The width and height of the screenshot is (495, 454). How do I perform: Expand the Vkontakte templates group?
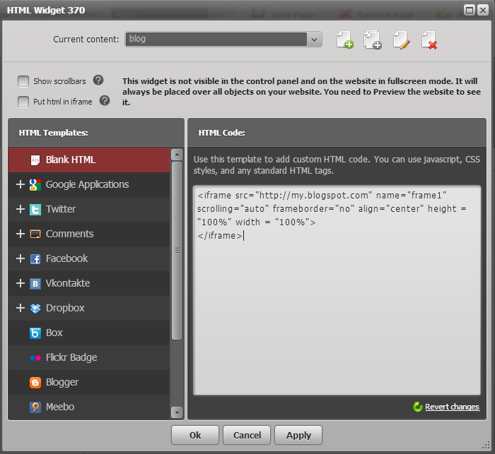[21, 283]
